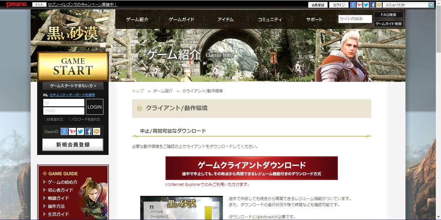Open 生活ガイド in GAME GUIDE
Screen dimensions: 441x220
pyautogui.click(x=58, y=214)
